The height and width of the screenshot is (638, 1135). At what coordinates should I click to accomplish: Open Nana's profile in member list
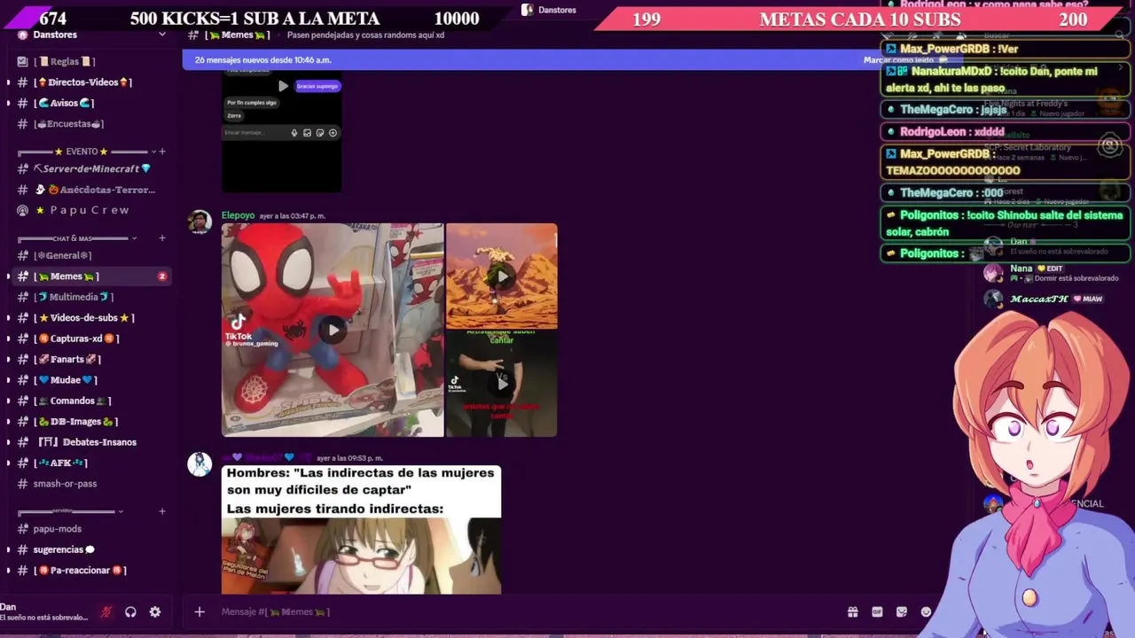coord(1021,268)
